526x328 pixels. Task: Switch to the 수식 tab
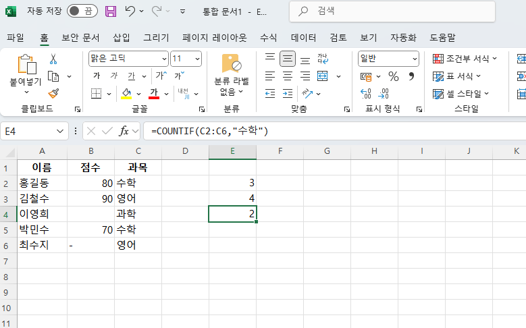(x=268, y=38)
